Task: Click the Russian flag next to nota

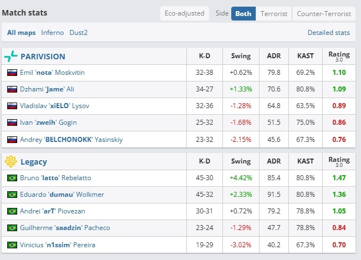Action: pos(12,73)
